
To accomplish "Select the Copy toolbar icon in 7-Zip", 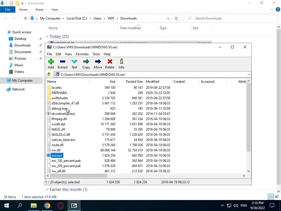I will click(86, 64).
